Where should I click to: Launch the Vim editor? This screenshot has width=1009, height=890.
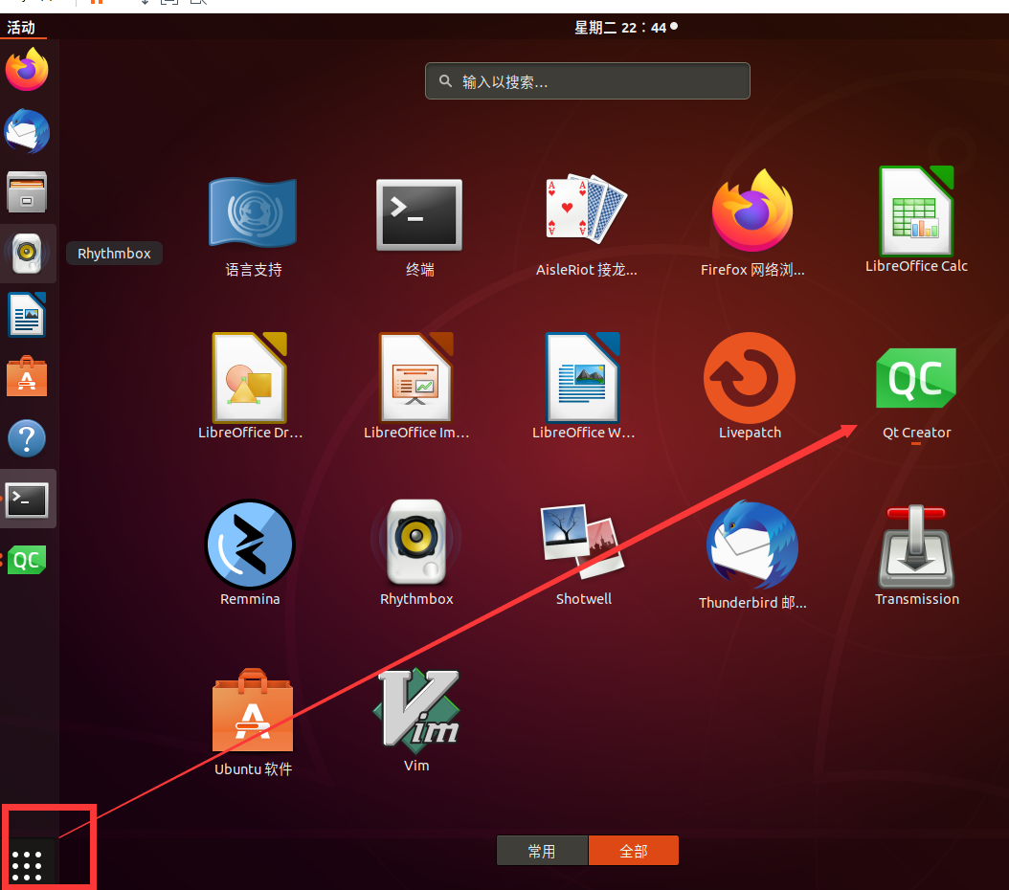[x=416, y=710]
